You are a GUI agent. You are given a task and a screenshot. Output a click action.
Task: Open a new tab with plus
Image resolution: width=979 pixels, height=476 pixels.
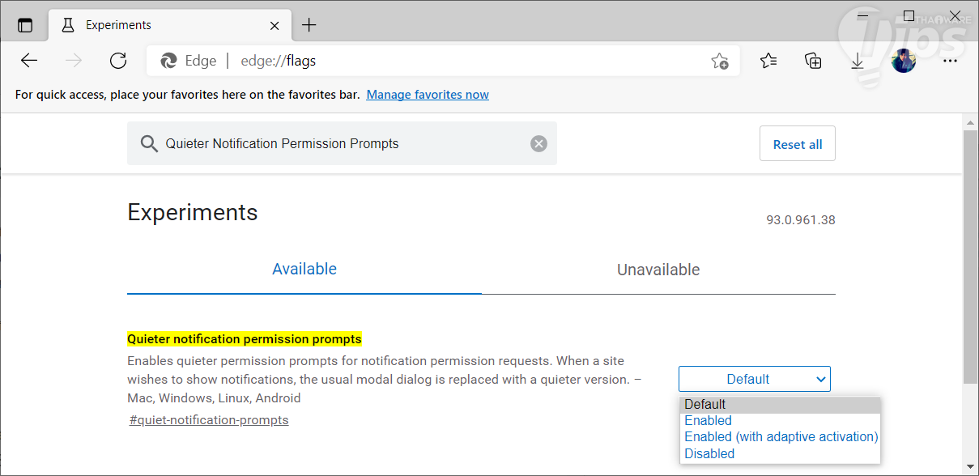click(x=309, y=25)
